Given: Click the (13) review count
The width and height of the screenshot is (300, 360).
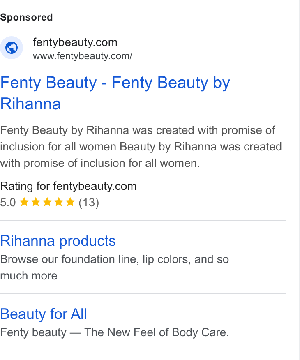Looking at the screenshot, I should coord(89,203).
